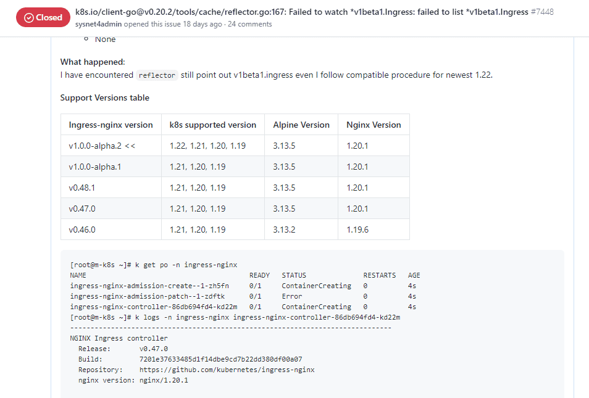Click the issue number #7448
The width and height of the screenshot is (589, 398).
pos(542,12)
